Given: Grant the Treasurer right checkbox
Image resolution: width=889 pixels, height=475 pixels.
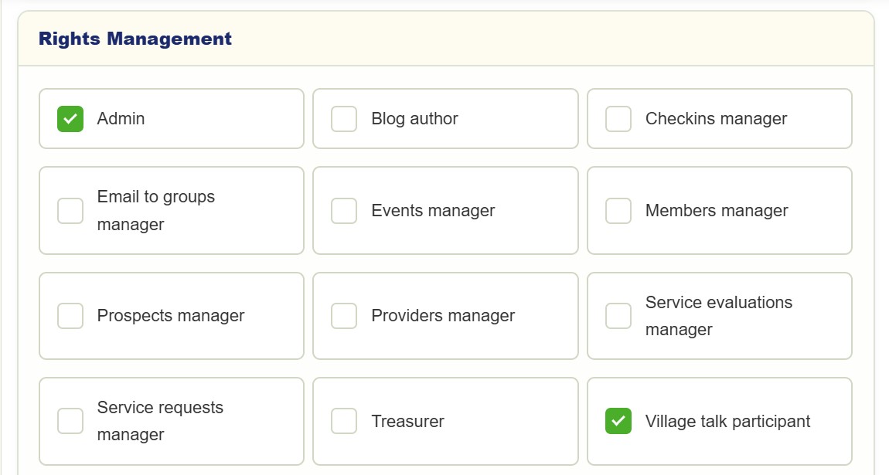Looking at the screenshot, I should pos(344,421).
